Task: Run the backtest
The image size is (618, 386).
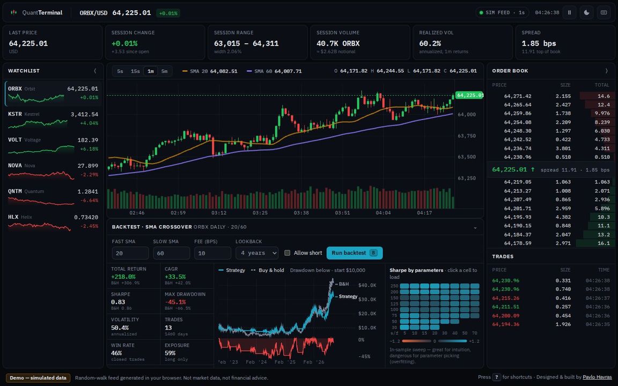Action: coord(354,253)
